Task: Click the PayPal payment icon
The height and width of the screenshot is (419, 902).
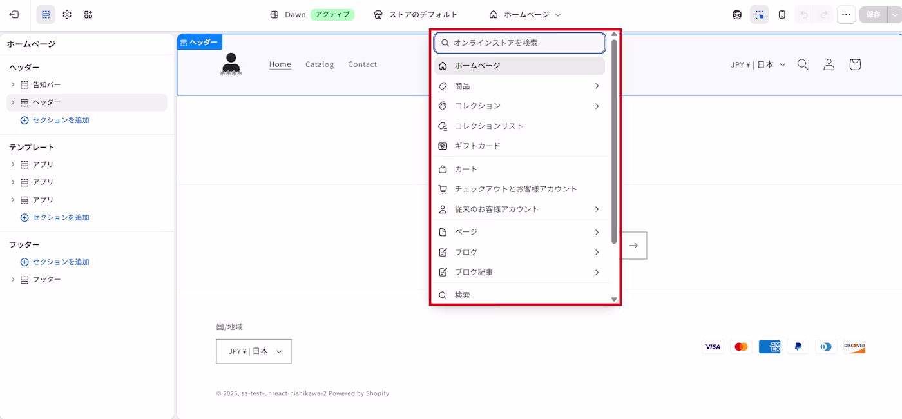Action: [x=798, y=347]
